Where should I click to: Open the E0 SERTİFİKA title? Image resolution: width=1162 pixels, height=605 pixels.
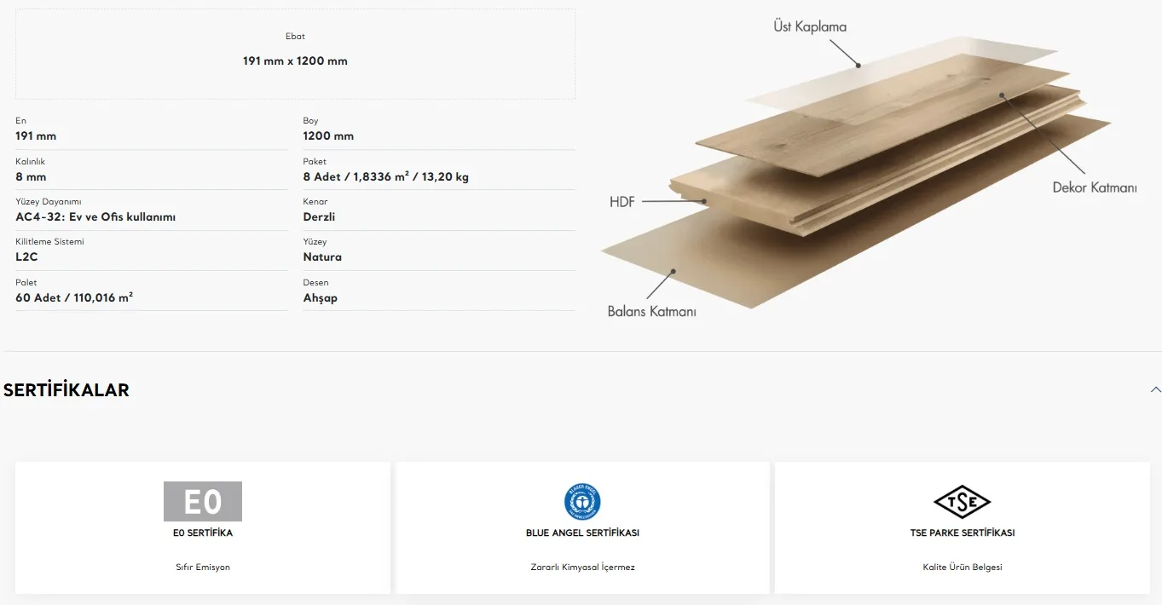203,533
